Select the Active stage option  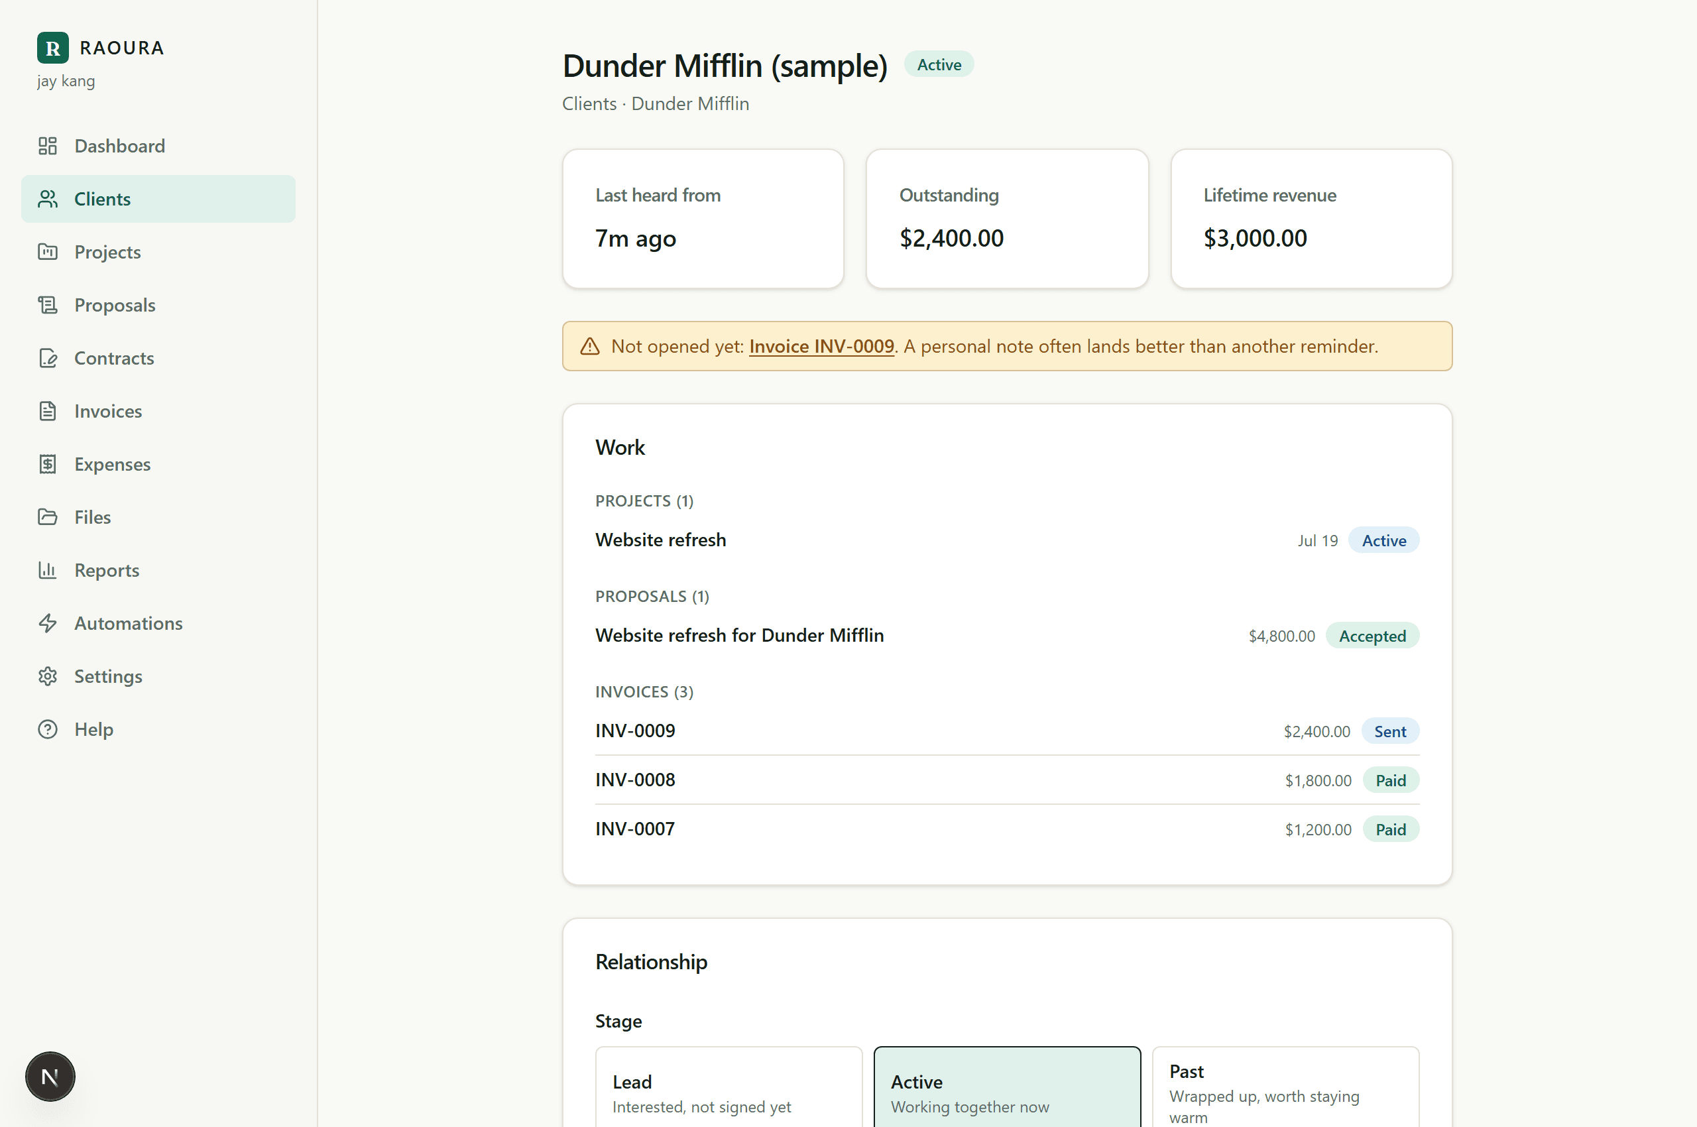(x=1007, y=1087)
